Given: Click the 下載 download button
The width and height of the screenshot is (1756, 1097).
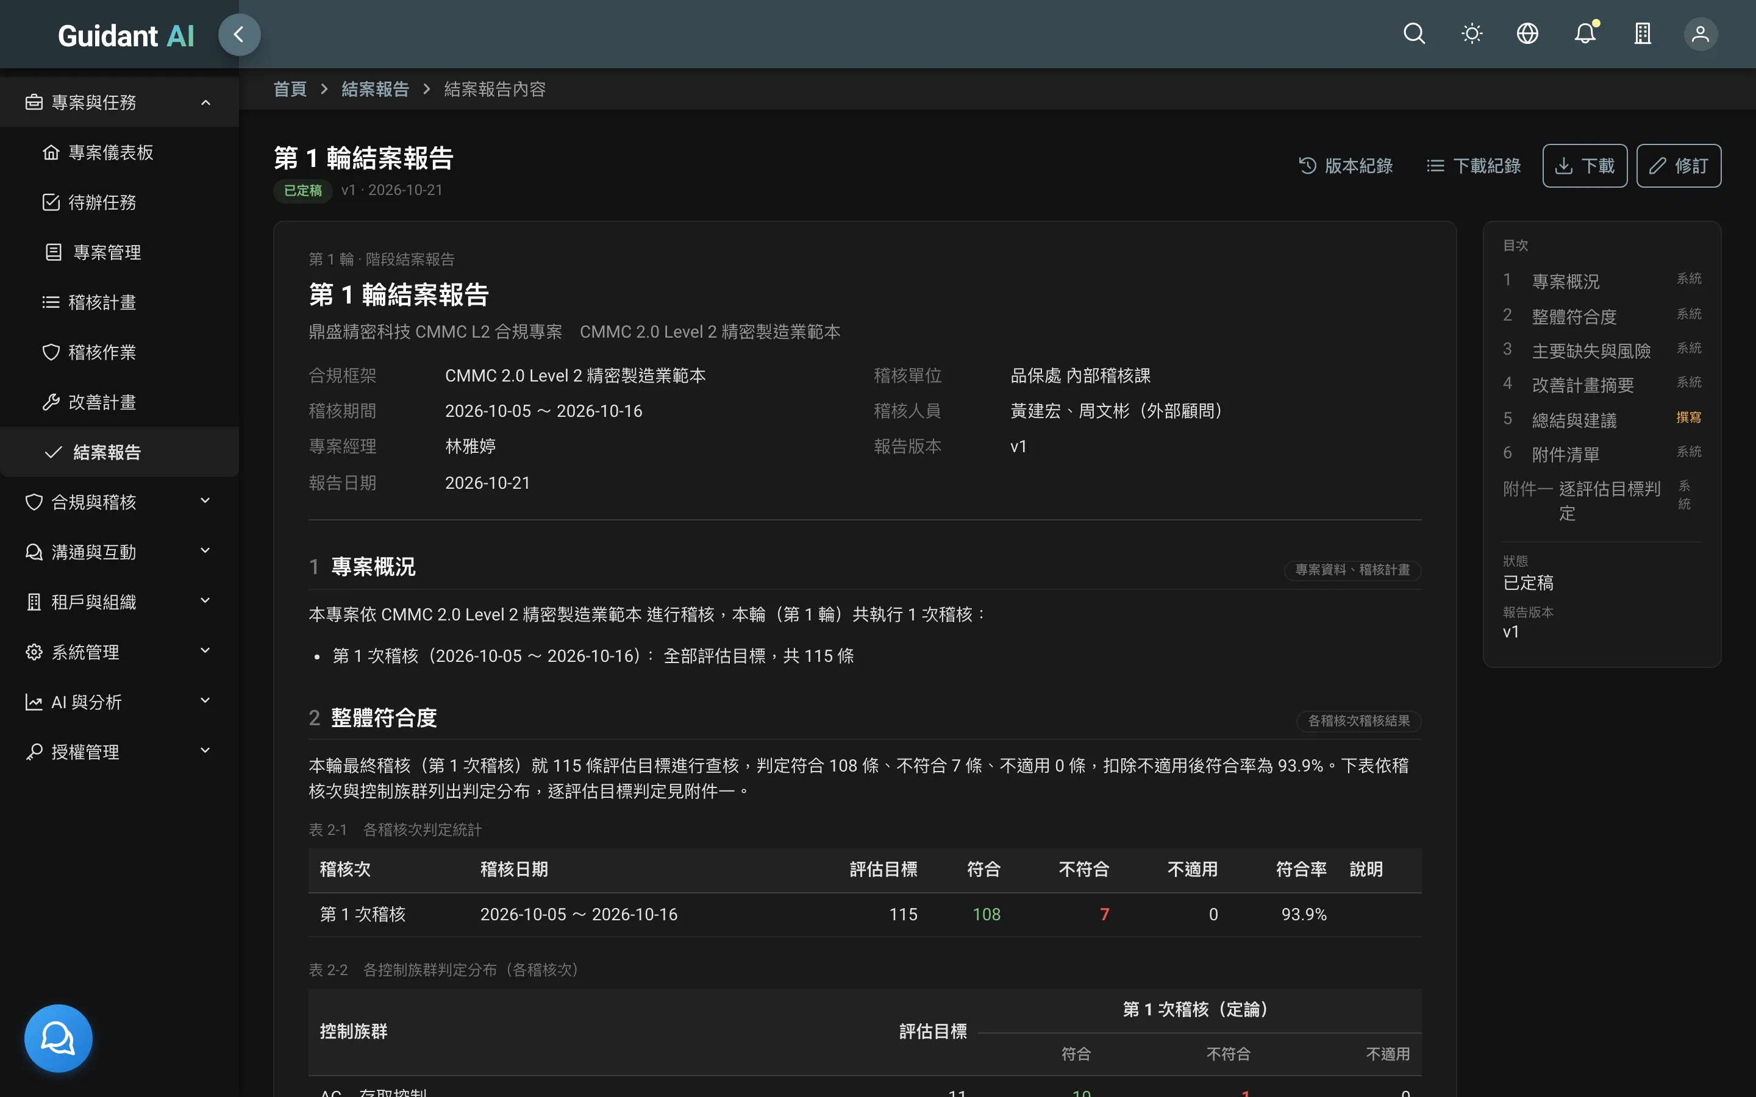Looking at the screenshot, I should coord(1585,166).
